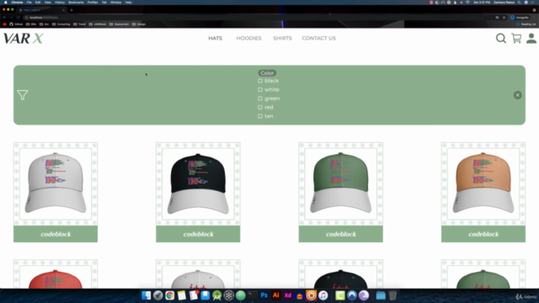
Task: Open Terminal from the dock
Action: [253, 295]
